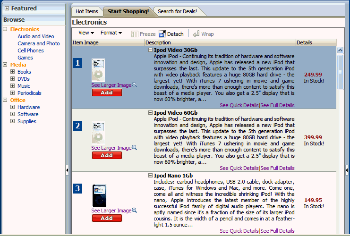The image size is (350, 236).
Task: Click the Item Image column header
Action: 108,42
